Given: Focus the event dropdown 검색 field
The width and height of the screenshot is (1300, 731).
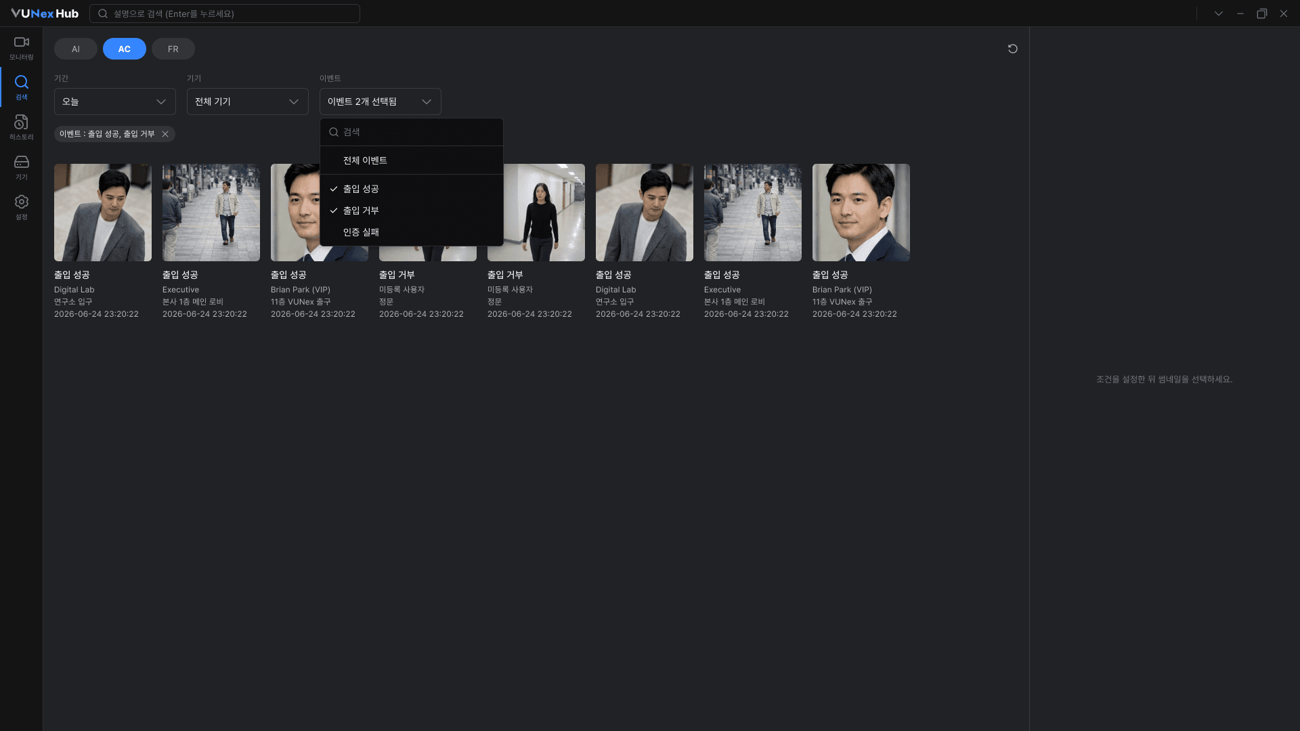Looking at the screenshot, I should pyautogui.click(x=412, y=132).
